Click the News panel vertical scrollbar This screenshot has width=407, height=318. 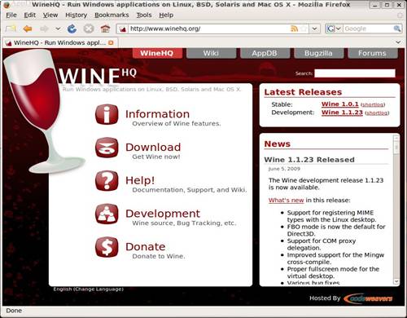point(396,210)
